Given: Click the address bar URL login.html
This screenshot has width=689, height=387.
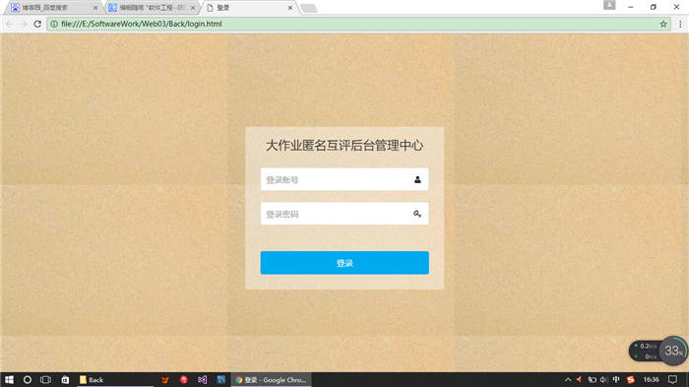Looking at the screenshot, I should pyautogui.click(x=142, y=24).
